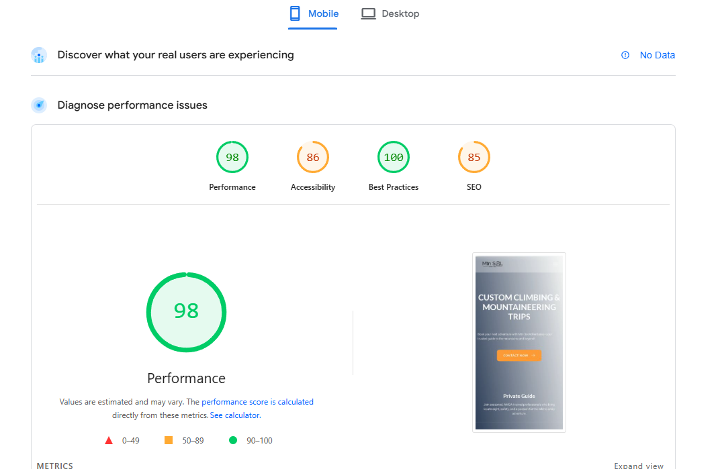Jump to the Accessibility 86 score
Screen dimensions: 718x469
(x=313, y=158)
